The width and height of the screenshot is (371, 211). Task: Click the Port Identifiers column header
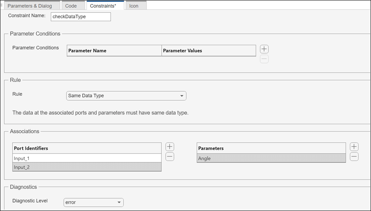pos(87,148)
